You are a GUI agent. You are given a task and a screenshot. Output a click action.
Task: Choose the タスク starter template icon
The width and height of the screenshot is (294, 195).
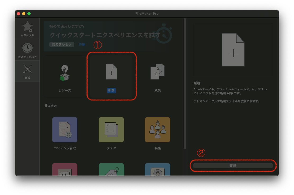111,130
